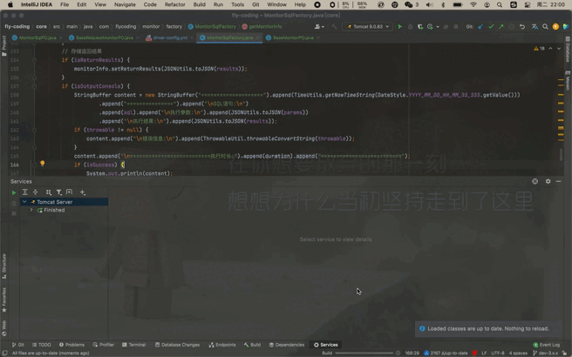Screen dimensions: 572x357
Task: Run the Tomcat 9.0.83 configuration
Action: (400, 27)
